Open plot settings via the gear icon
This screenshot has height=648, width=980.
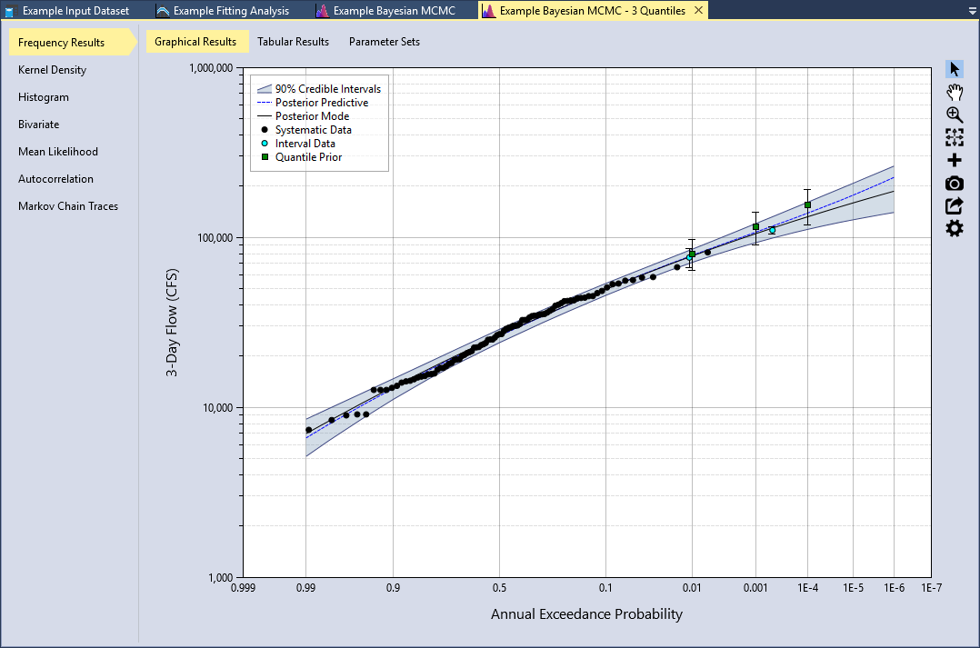(954, 228)
